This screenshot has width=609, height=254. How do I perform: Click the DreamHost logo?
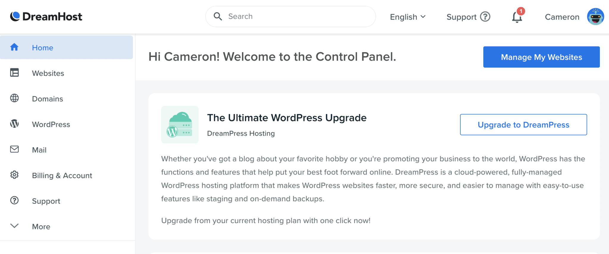[x=46, y=16]
